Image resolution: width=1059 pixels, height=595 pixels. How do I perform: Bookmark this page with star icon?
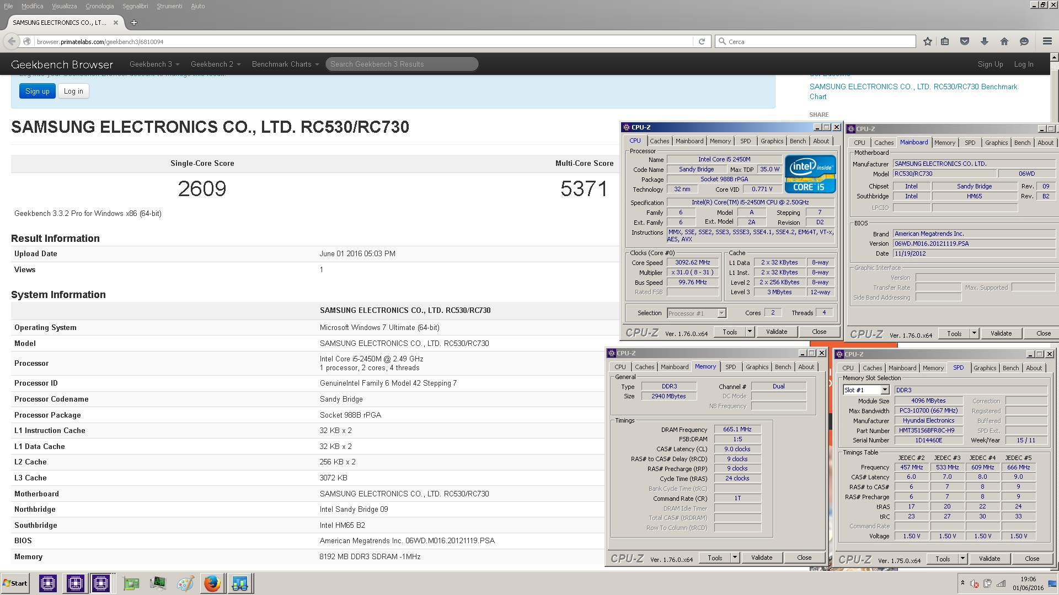click(x=927, y=41)
